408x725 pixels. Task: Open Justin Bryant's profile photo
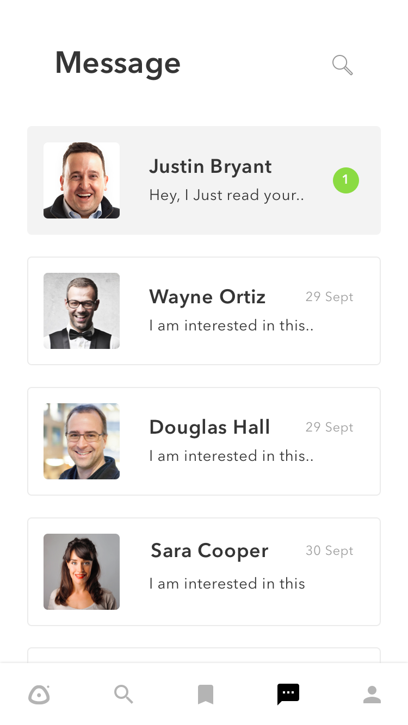(82, 180)
